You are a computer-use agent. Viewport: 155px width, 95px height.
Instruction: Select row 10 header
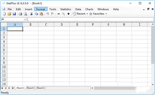point(4,67)
